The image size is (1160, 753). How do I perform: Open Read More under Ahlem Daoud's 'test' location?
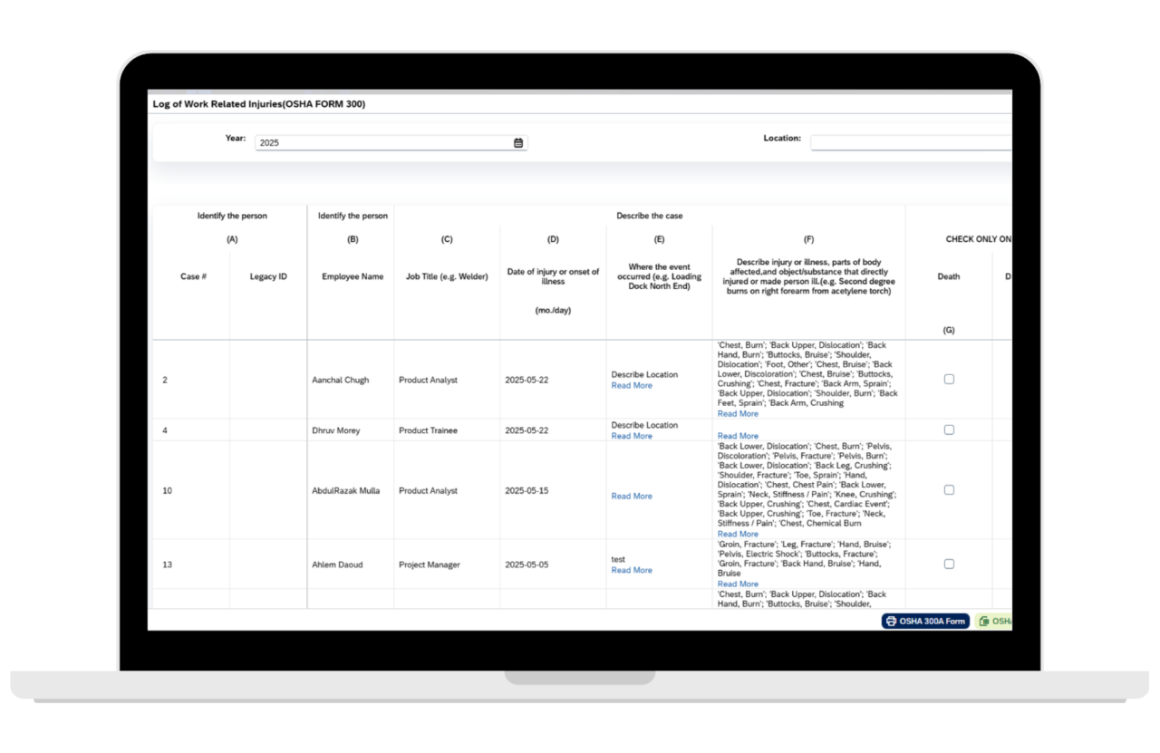(632, 571)
